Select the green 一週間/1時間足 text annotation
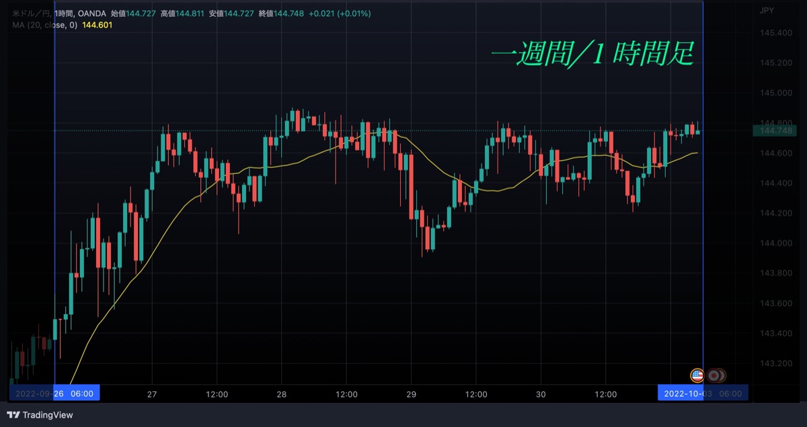 592,55
